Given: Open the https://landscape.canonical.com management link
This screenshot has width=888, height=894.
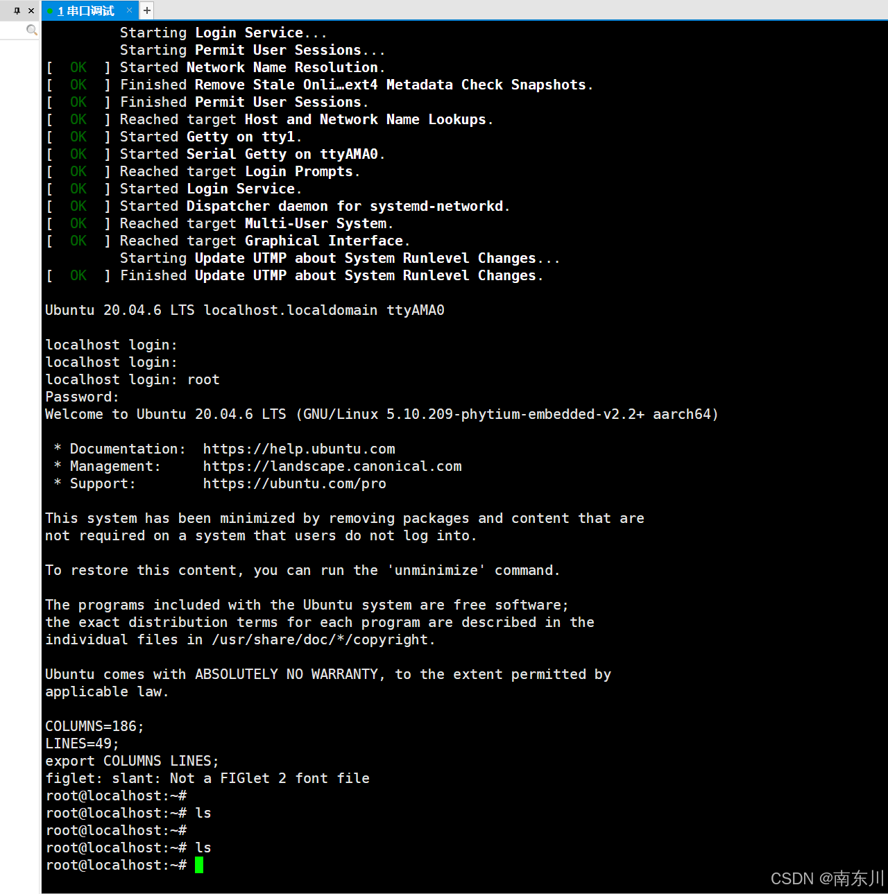Looking at the screenshot, I should click(x=332, y=466).
